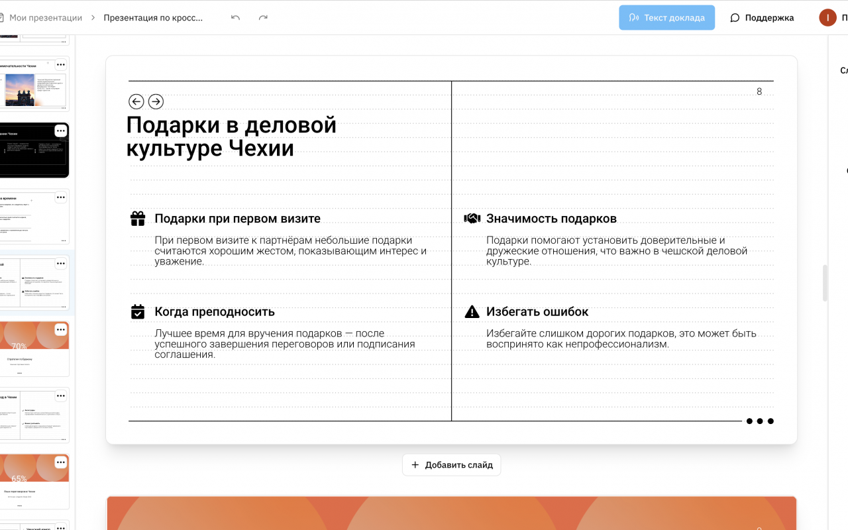Screen dimensions: 848x530
Task: Click the undo arrow in top bar
Action: [235, 18]
